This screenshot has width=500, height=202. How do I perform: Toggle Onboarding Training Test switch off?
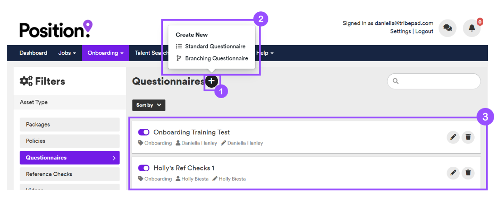pos(144,132)
